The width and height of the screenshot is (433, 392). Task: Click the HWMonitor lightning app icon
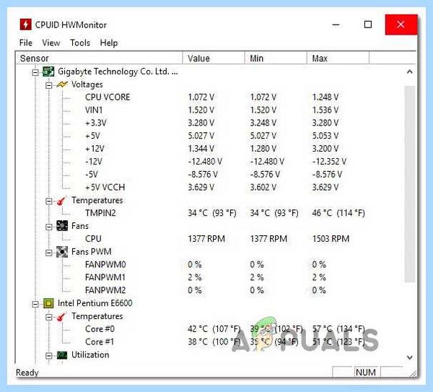click(x=25, y=25)
